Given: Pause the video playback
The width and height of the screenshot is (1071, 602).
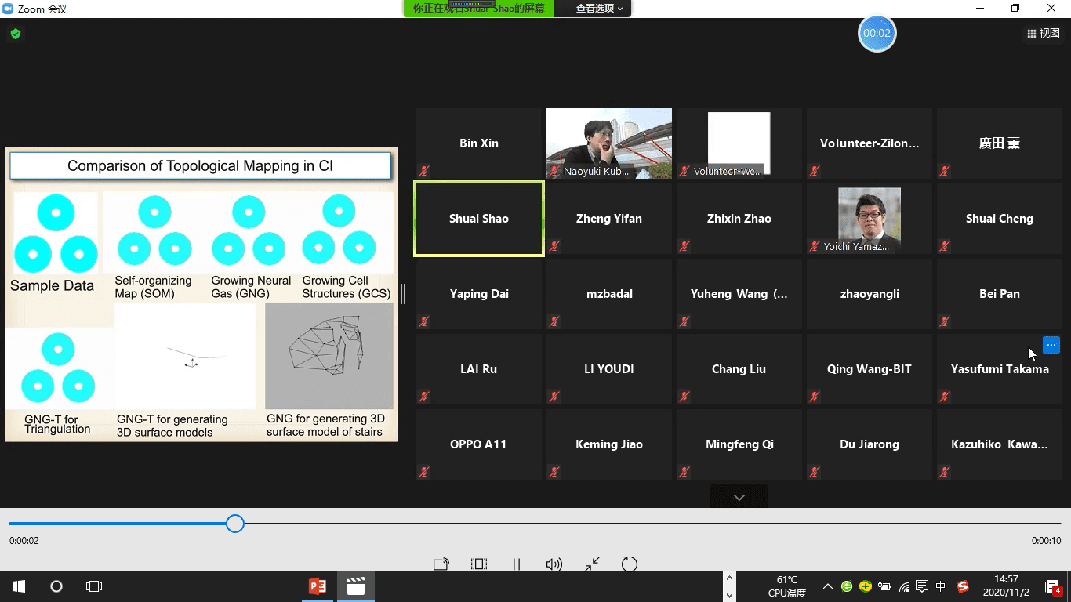Looking at the screenshot, I should tap(517, 564).
